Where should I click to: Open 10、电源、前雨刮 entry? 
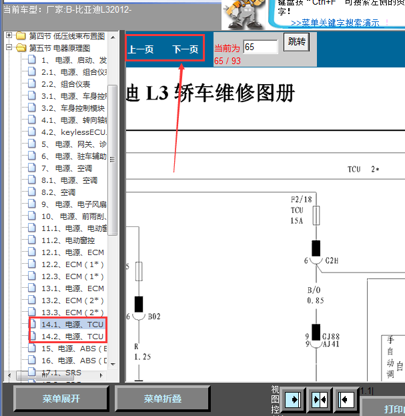click(x=74, y=216)
